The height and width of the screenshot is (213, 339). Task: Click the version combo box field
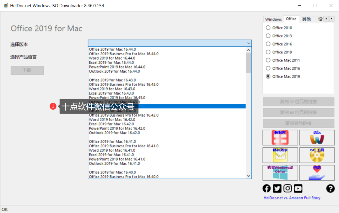click(x=170, y=43)
